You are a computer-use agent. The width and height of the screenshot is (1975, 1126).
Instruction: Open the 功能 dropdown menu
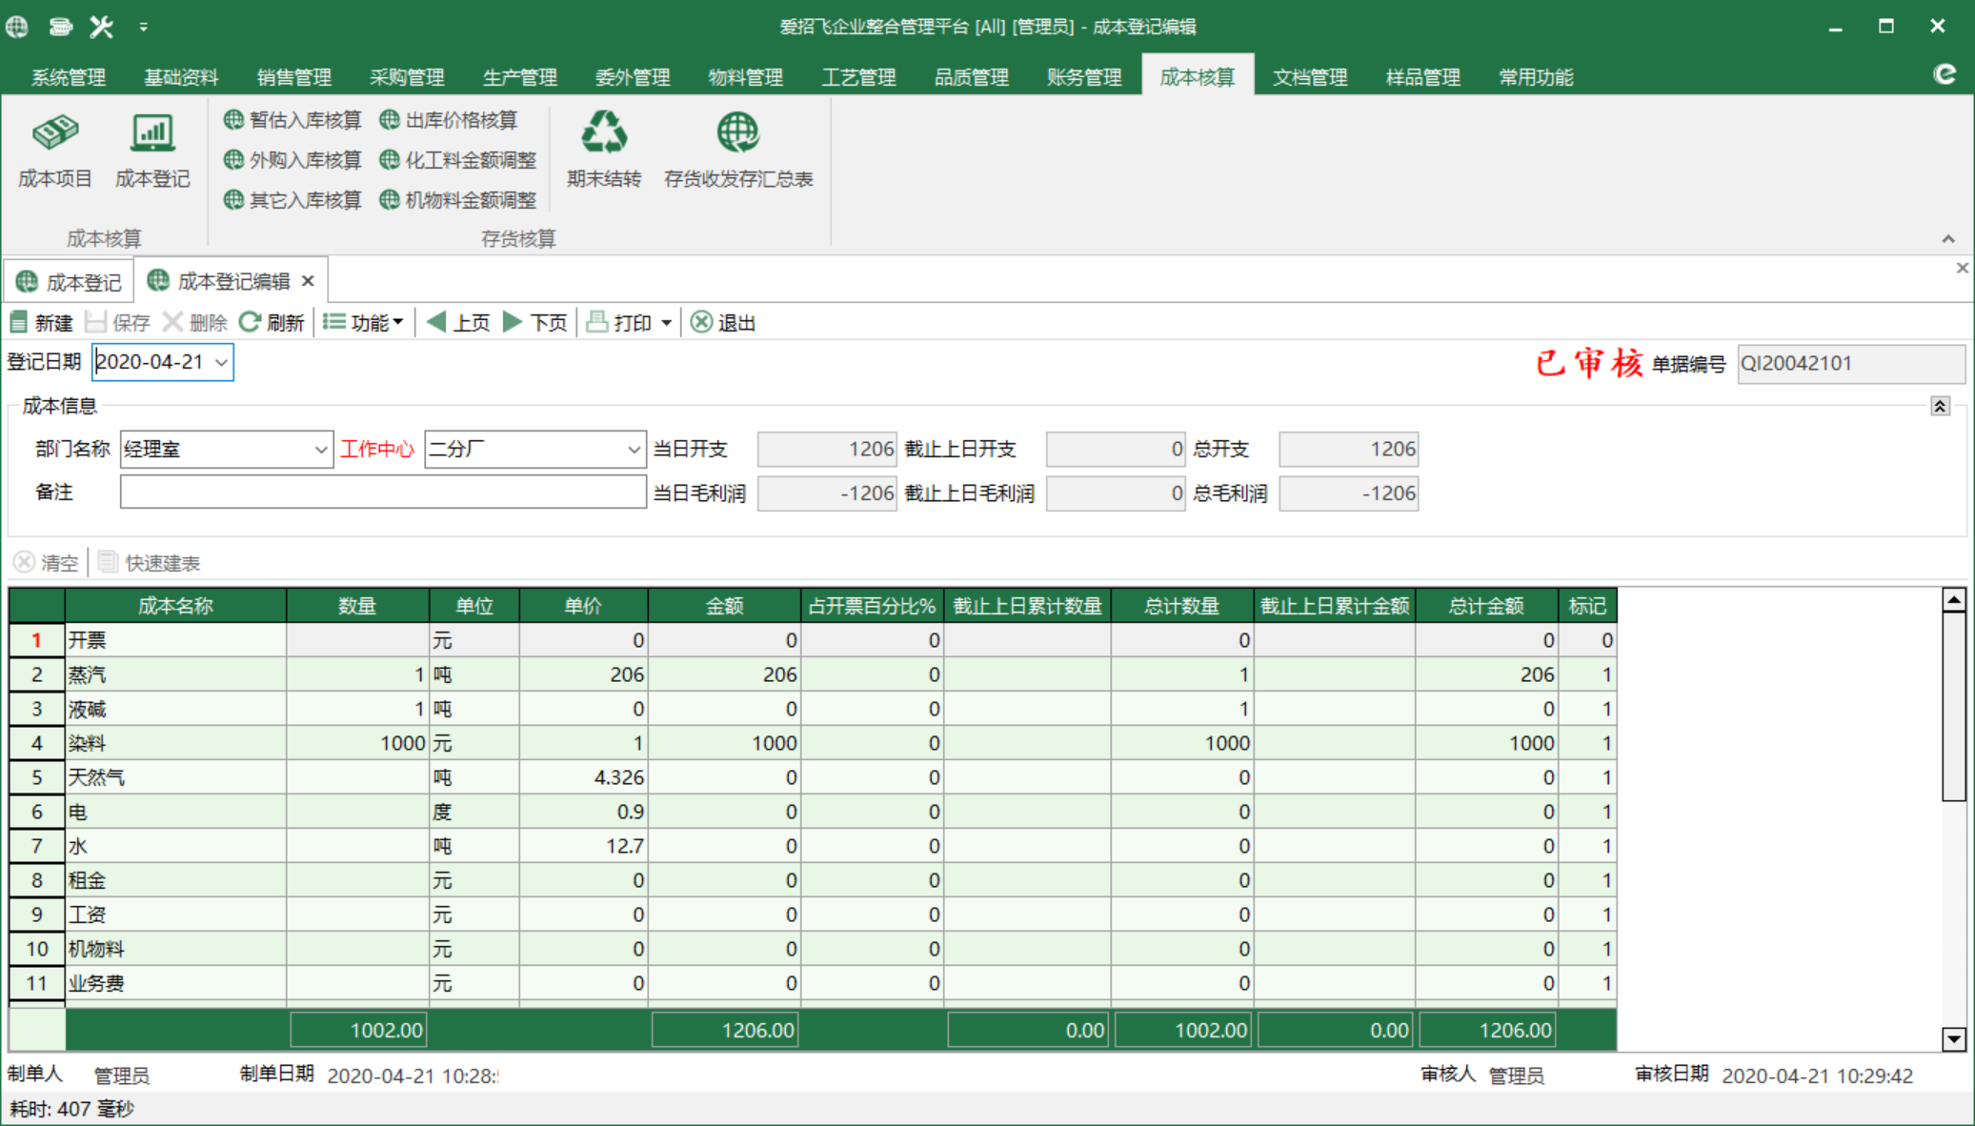click(364, 323)
